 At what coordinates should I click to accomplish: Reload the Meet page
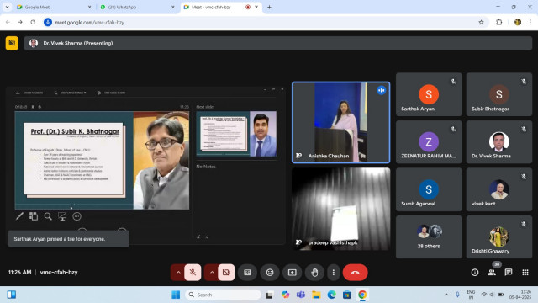(x=33, y=23)
